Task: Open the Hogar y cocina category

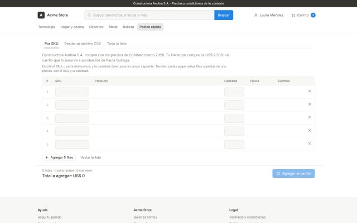Action: pyautogui.click(x=72, y=27)
